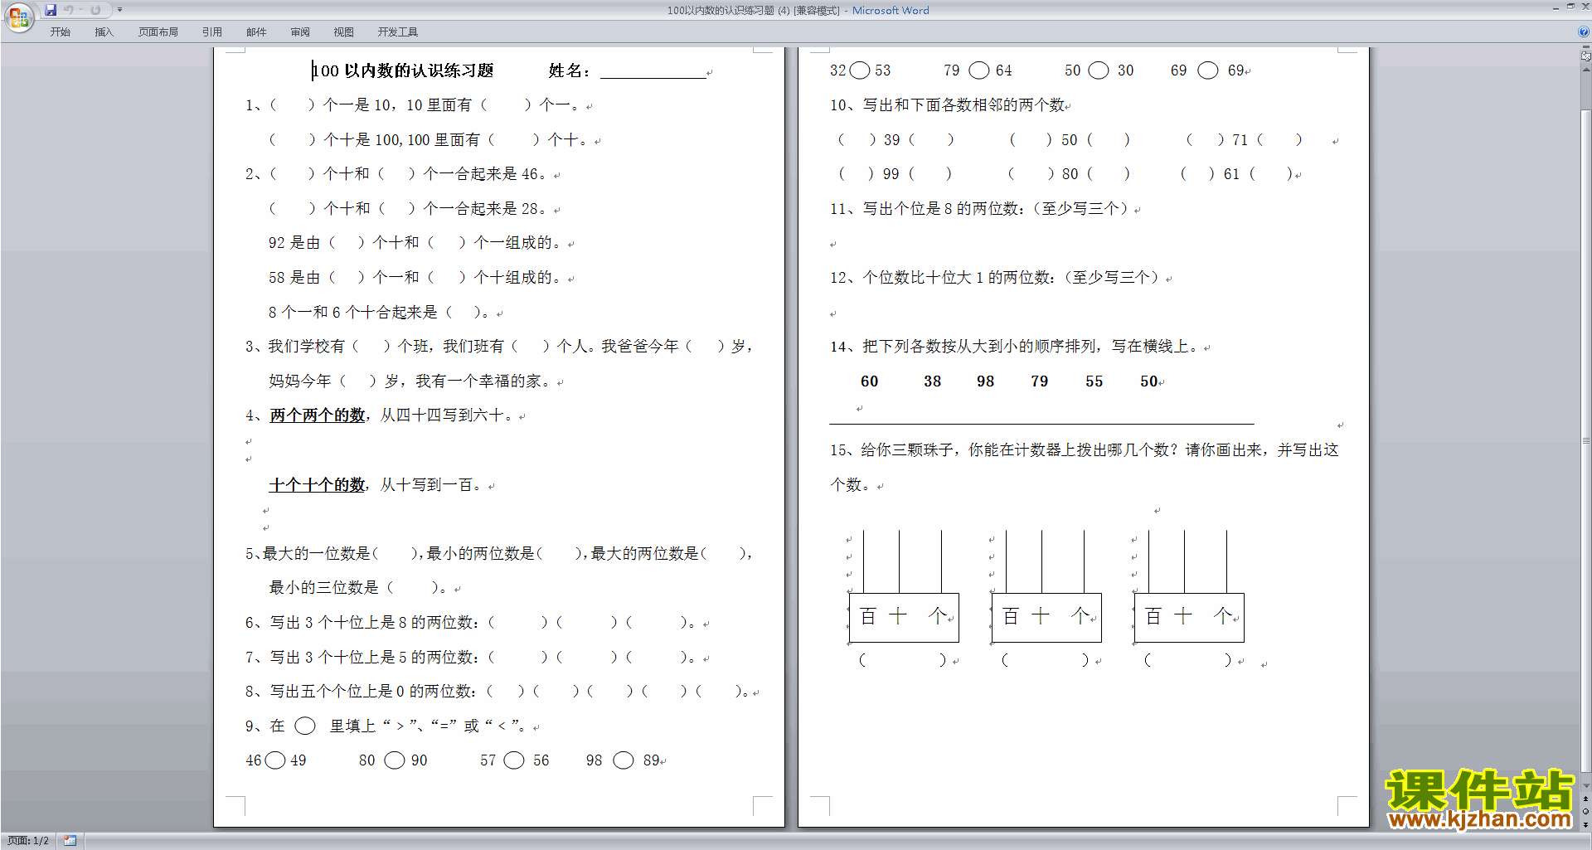This screenshot has width=1592, height=850.
Task: Click question 6 text 写出3个十位上是8的两位数
Action: pyautogui.click(x=373, y=623)
